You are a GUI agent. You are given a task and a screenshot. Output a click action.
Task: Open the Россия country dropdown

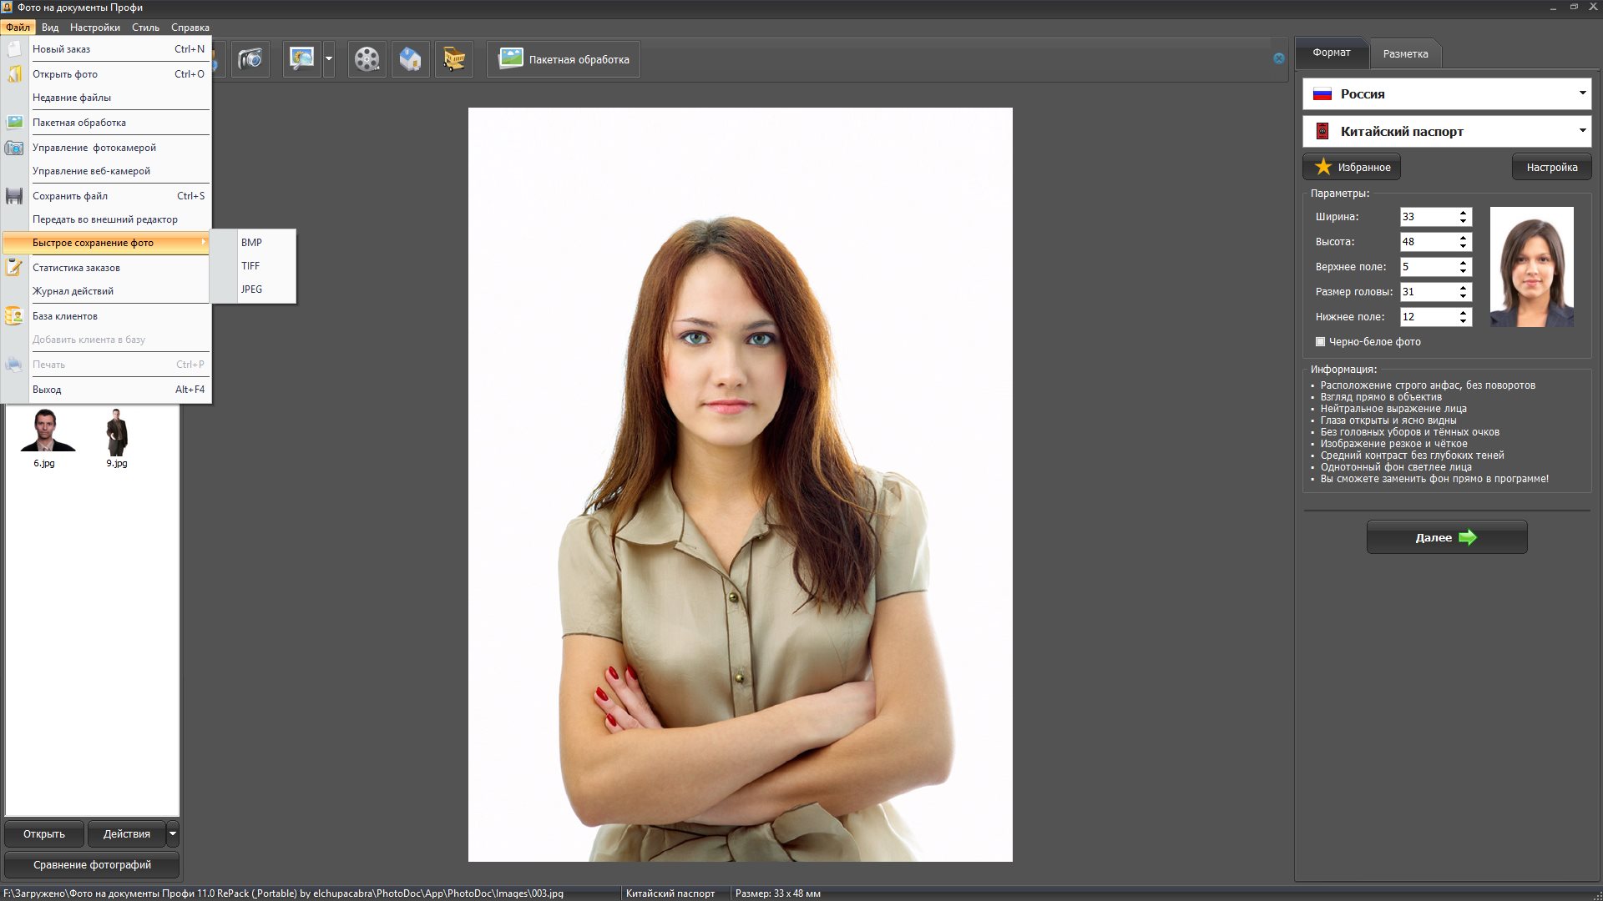pyautogui.click(x=1581, y=93)
